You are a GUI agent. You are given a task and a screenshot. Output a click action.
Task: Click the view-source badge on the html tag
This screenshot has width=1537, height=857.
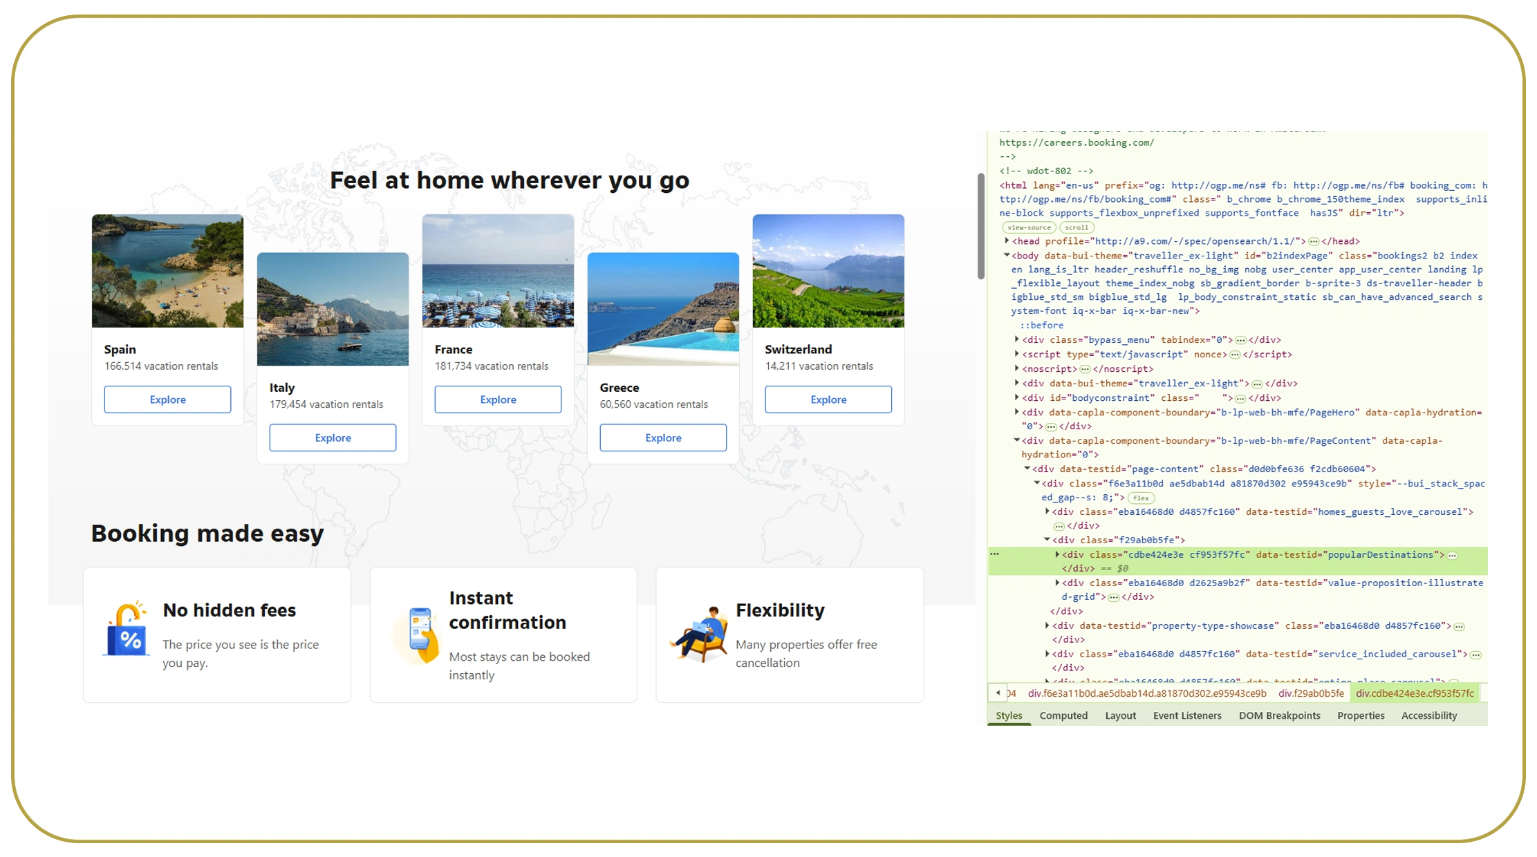[x=1028, y=227]
